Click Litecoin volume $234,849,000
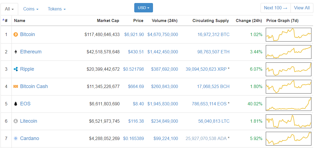The width and height of the screenshot is (323, 148). [x=165, y=121]
